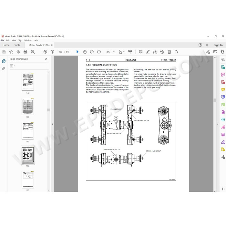This screenshot has height=226, width=226.
Task: Click the thumbnails panel scroll up arrow
Action: tap(48, 72)
